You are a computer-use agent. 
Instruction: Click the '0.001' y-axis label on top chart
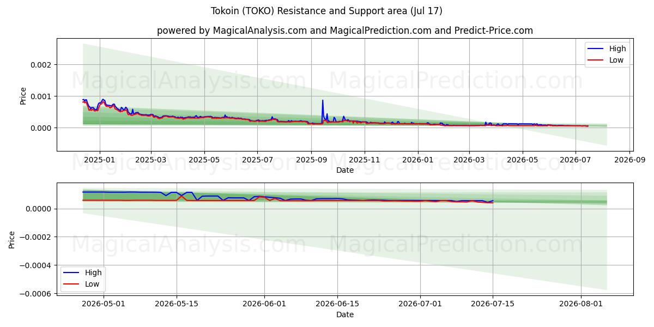pyautogui.click(x=41, y=96)
